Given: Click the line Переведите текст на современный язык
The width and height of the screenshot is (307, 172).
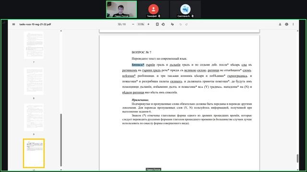Looking at the screenshot, I should coord(159,58).
